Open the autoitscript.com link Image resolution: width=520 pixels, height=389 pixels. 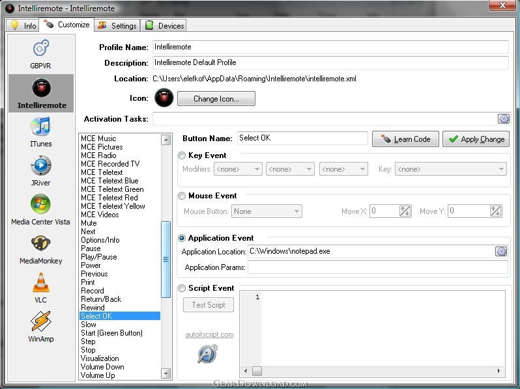pyautogui.click(x=209, y=334)
